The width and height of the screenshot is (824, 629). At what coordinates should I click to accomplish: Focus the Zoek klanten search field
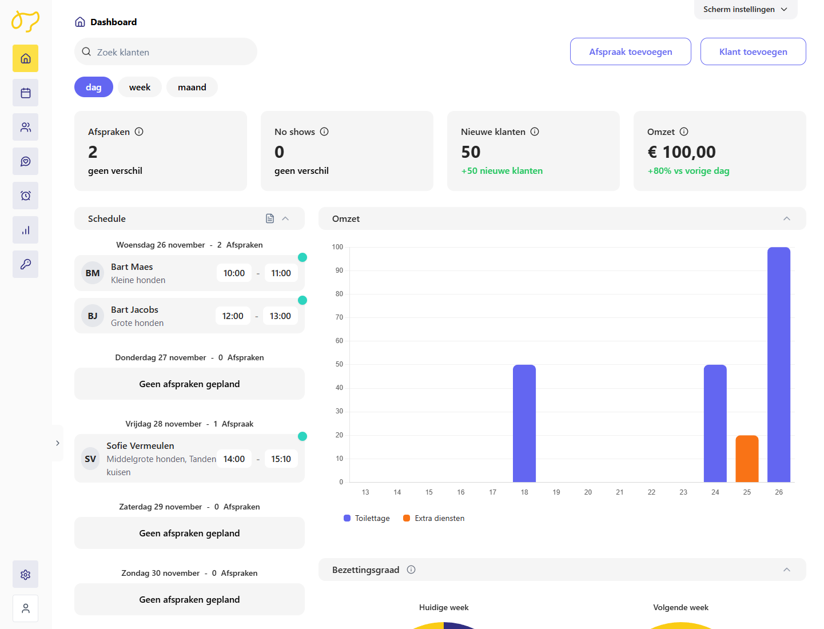[x=172, y=52]
